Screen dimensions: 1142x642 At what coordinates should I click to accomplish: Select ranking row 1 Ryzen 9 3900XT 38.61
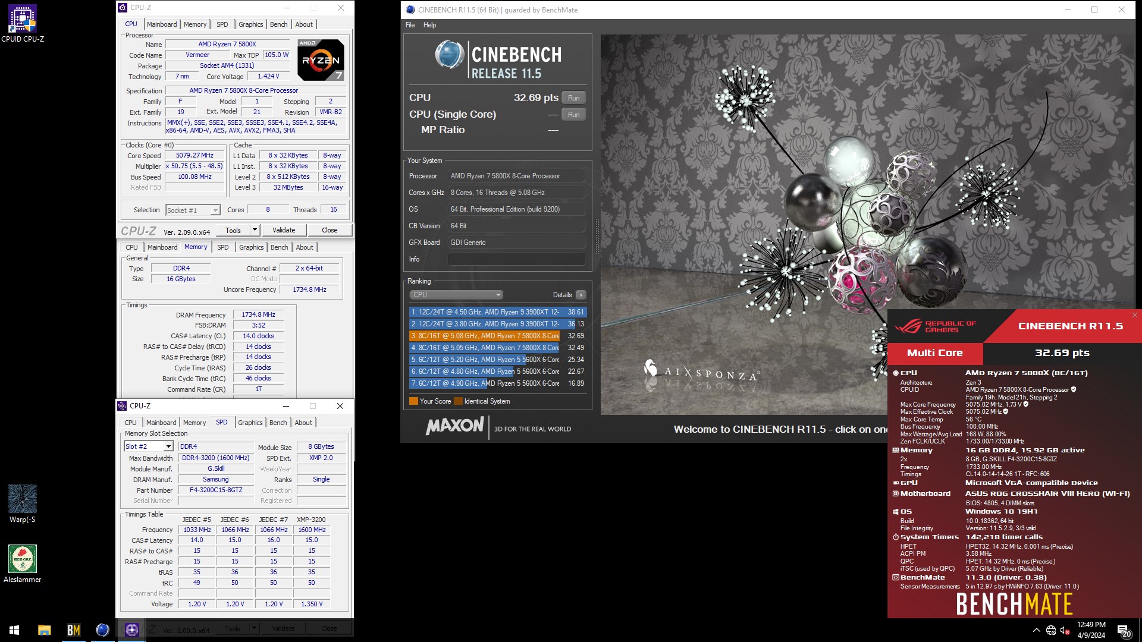[x=498, y=312]
